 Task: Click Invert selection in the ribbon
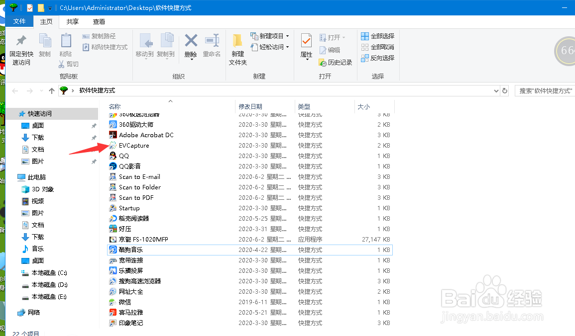(x=378, y=58)
